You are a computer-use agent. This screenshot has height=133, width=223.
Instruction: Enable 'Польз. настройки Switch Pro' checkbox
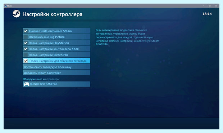(26, 55)
